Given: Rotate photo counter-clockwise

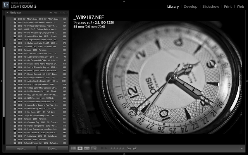Looking at the screenshot, I should (x=129, y=148).
